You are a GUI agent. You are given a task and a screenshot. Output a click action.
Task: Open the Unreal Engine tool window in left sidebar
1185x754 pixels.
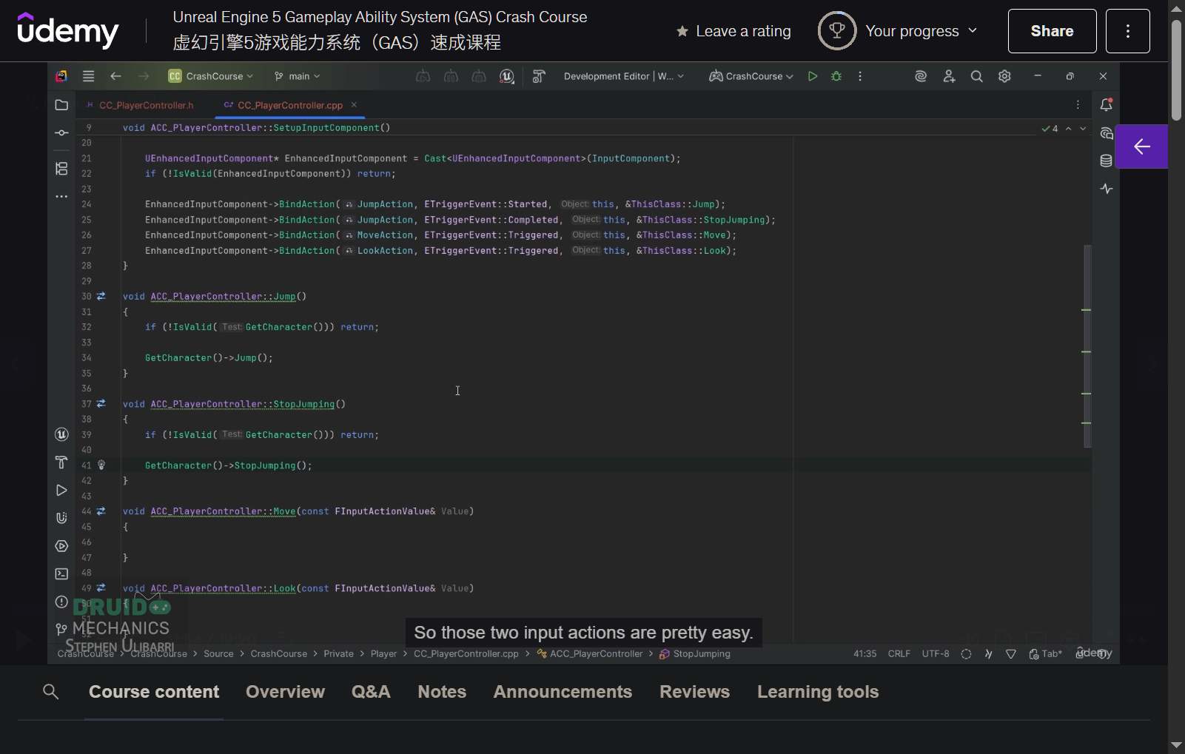(61, 434)
